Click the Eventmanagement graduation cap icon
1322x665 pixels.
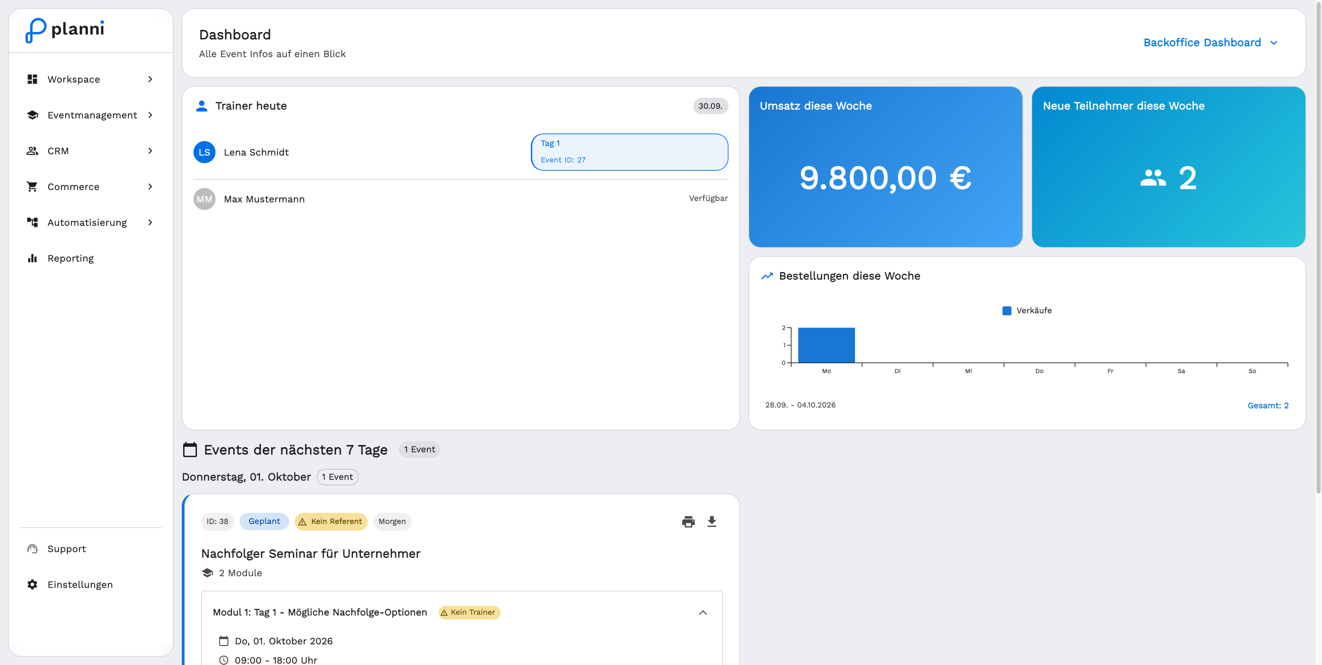(32, 115)
